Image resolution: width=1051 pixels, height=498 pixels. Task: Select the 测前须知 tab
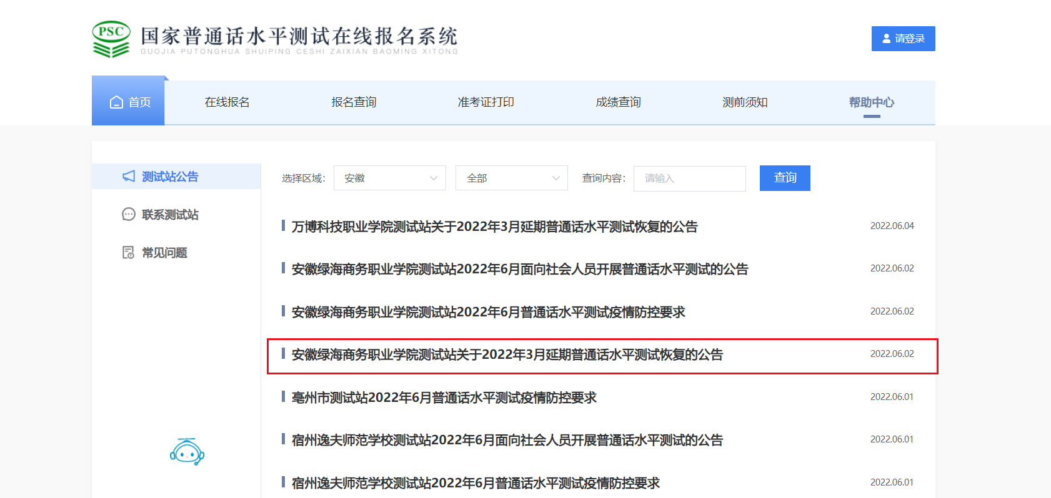pyautogui.click(x=745, y=102)
